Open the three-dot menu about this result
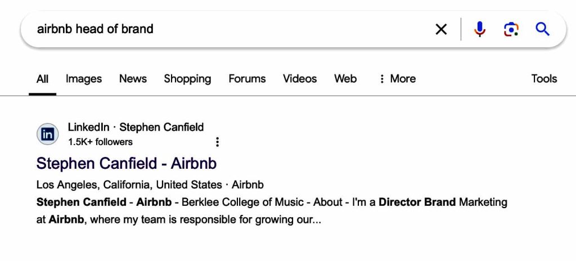The width and height of the screenshot is (576, 261). click(218, 142)
